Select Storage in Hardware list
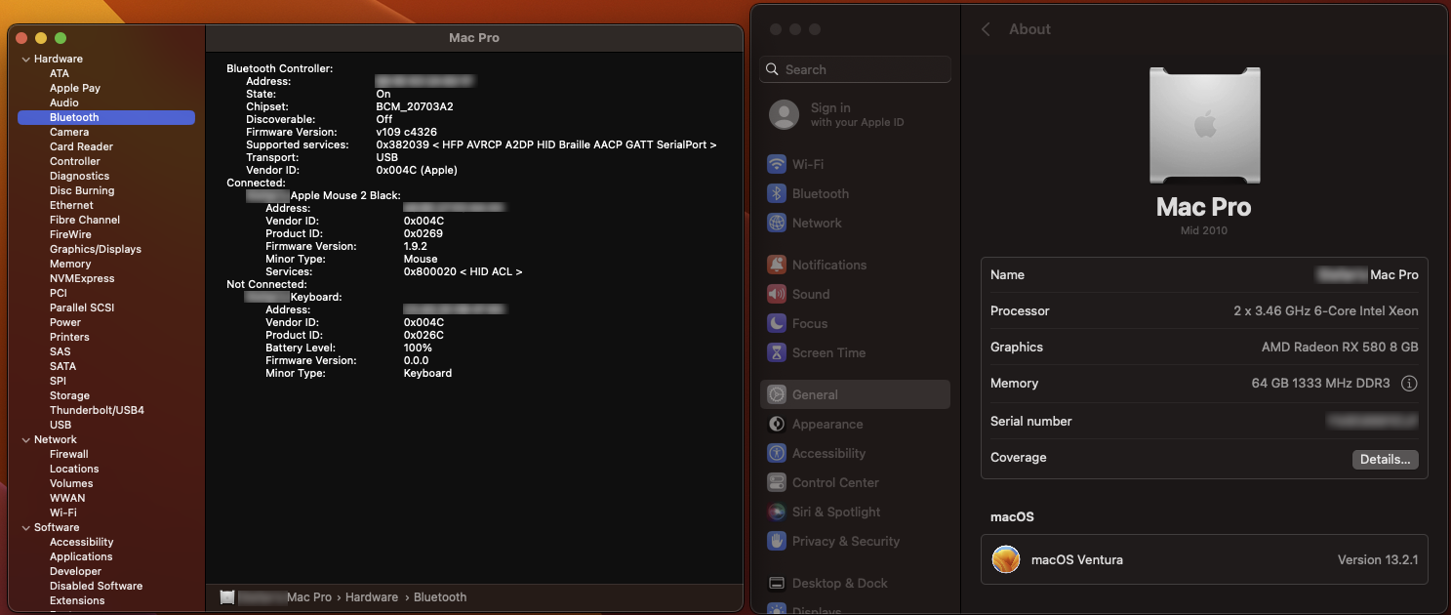This screenshot has width=1451, height=615. point(69,395)
